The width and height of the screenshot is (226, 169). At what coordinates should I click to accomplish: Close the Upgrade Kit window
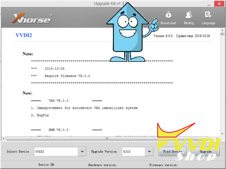point(219,4)
